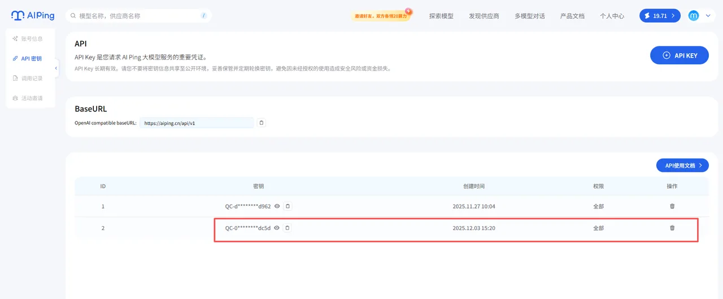This screenshot has height=299, width=723.
Task: Click the slash shortcut badge in search
Action: (203, 16)
